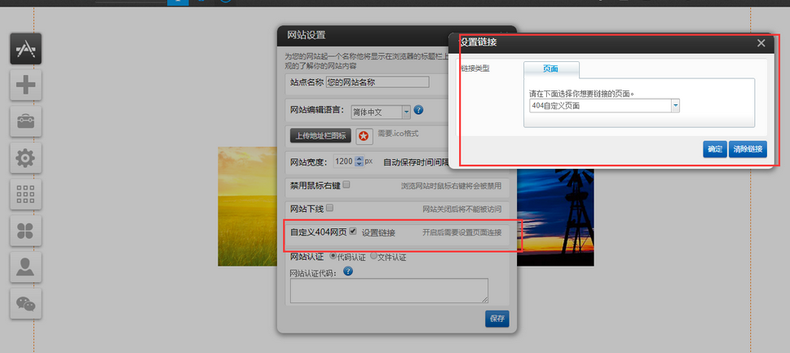The image size is (790, 353).
Task: Click the WeChat sidebar icon
Action: point(25,305)
